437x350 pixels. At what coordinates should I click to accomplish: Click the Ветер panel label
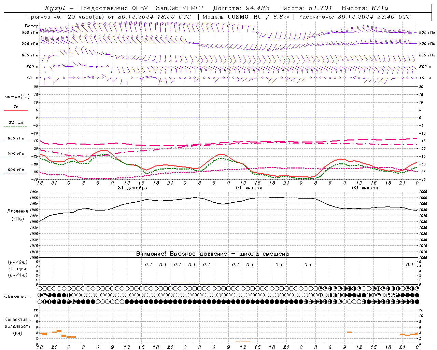tap(32, 26)
